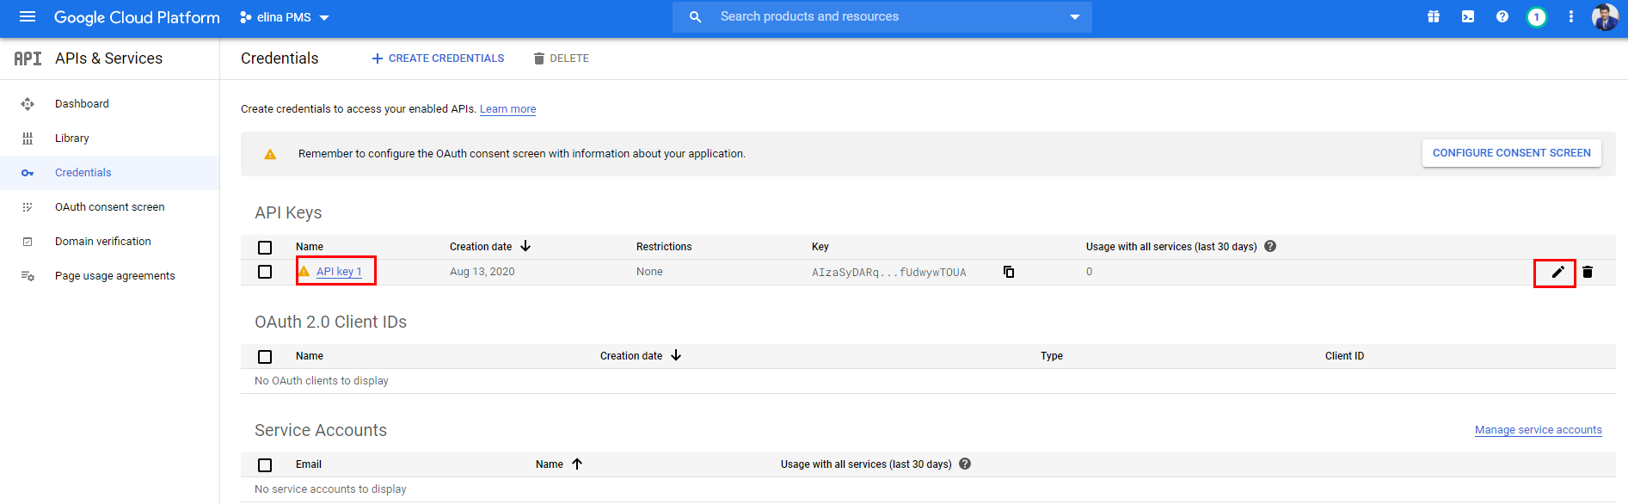Viewport: 1628px width, 504px height.
Task: Click the warning triangle in the OAuth banner
Action: pos(270,154)
